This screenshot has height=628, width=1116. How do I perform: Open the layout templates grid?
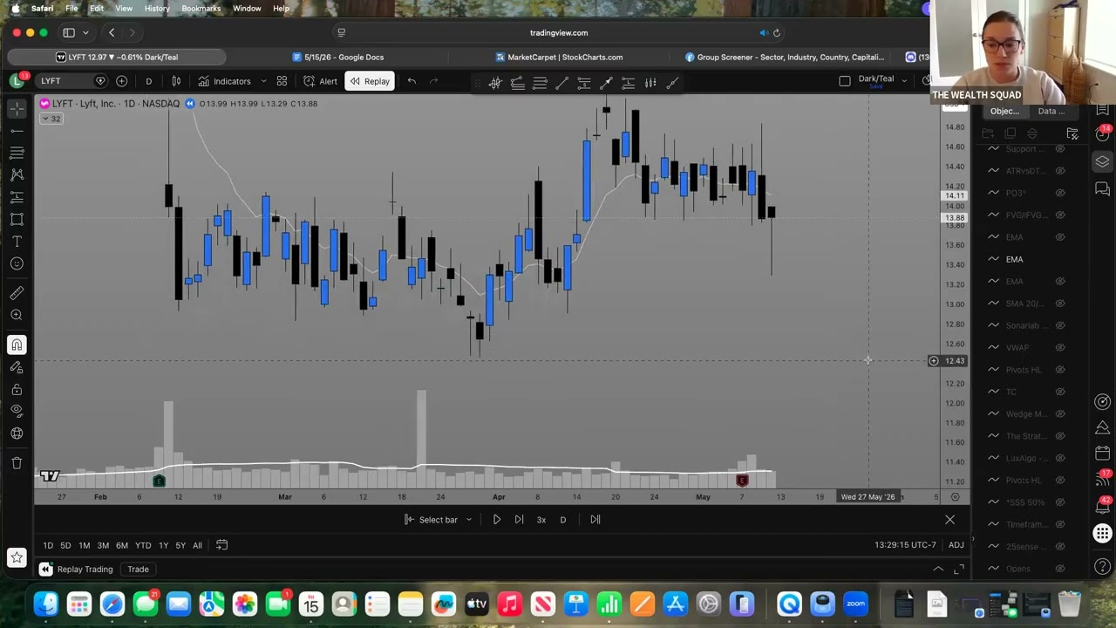tap(282, 81)
